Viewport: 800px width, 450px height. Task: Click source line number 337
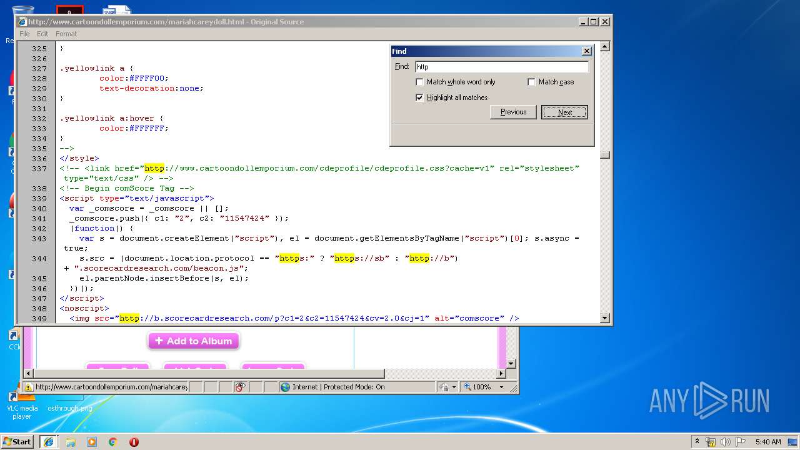pyautogui.click(x=39, y=169)
